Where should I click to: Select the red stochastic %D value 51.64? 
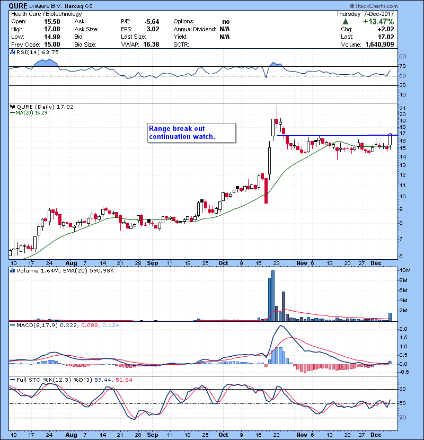click(123, 380)
